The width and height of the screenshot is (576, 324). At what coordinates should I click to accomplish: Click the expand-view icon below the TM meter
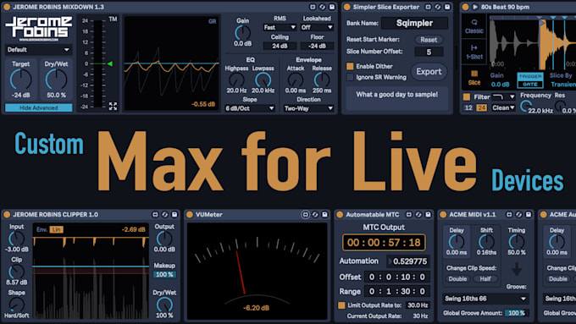click(113, 107)
